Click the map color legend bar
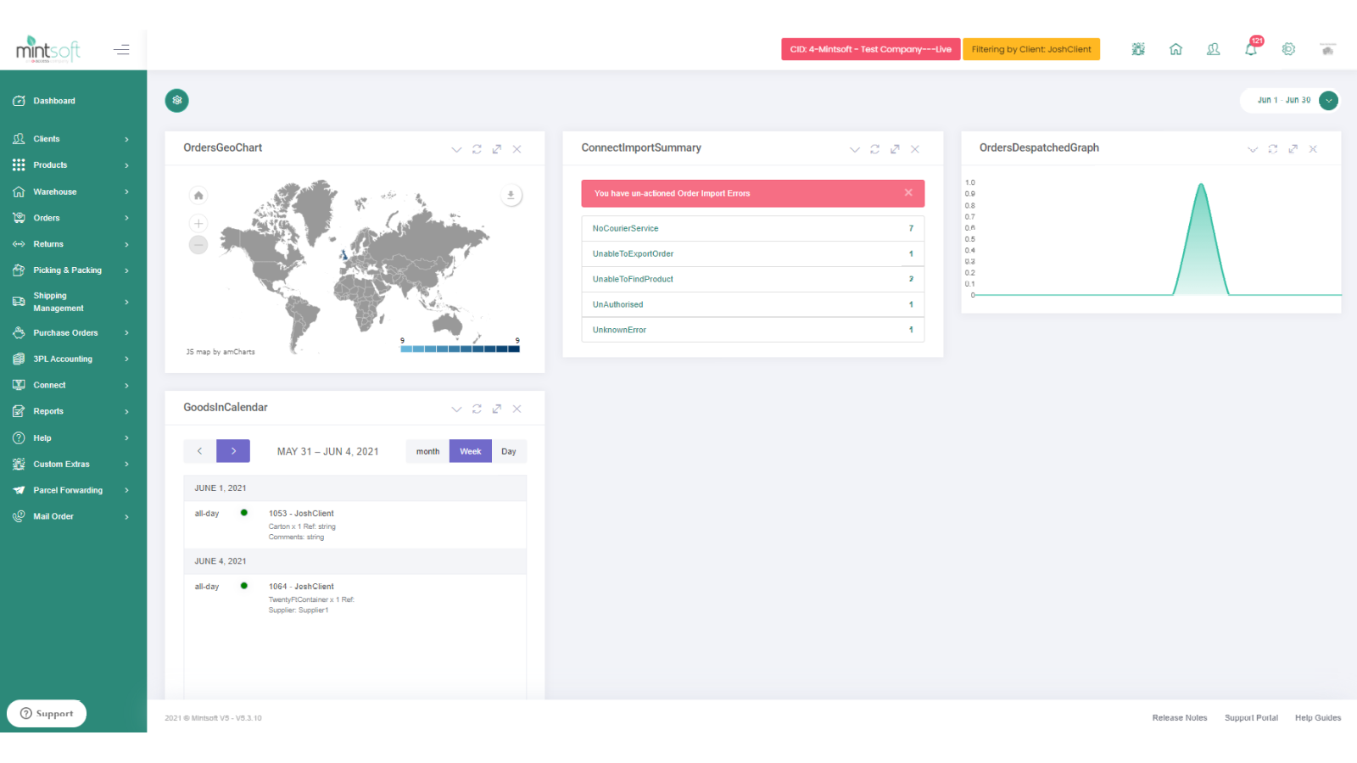 [x=460, y=348]
